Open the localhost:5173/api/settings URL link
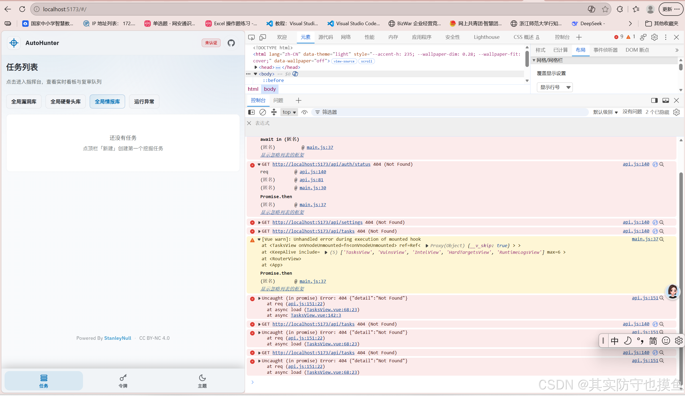Image resolution: width=685 pixels, height=396 pixels. pyautogui.click(x=317, y=222)
